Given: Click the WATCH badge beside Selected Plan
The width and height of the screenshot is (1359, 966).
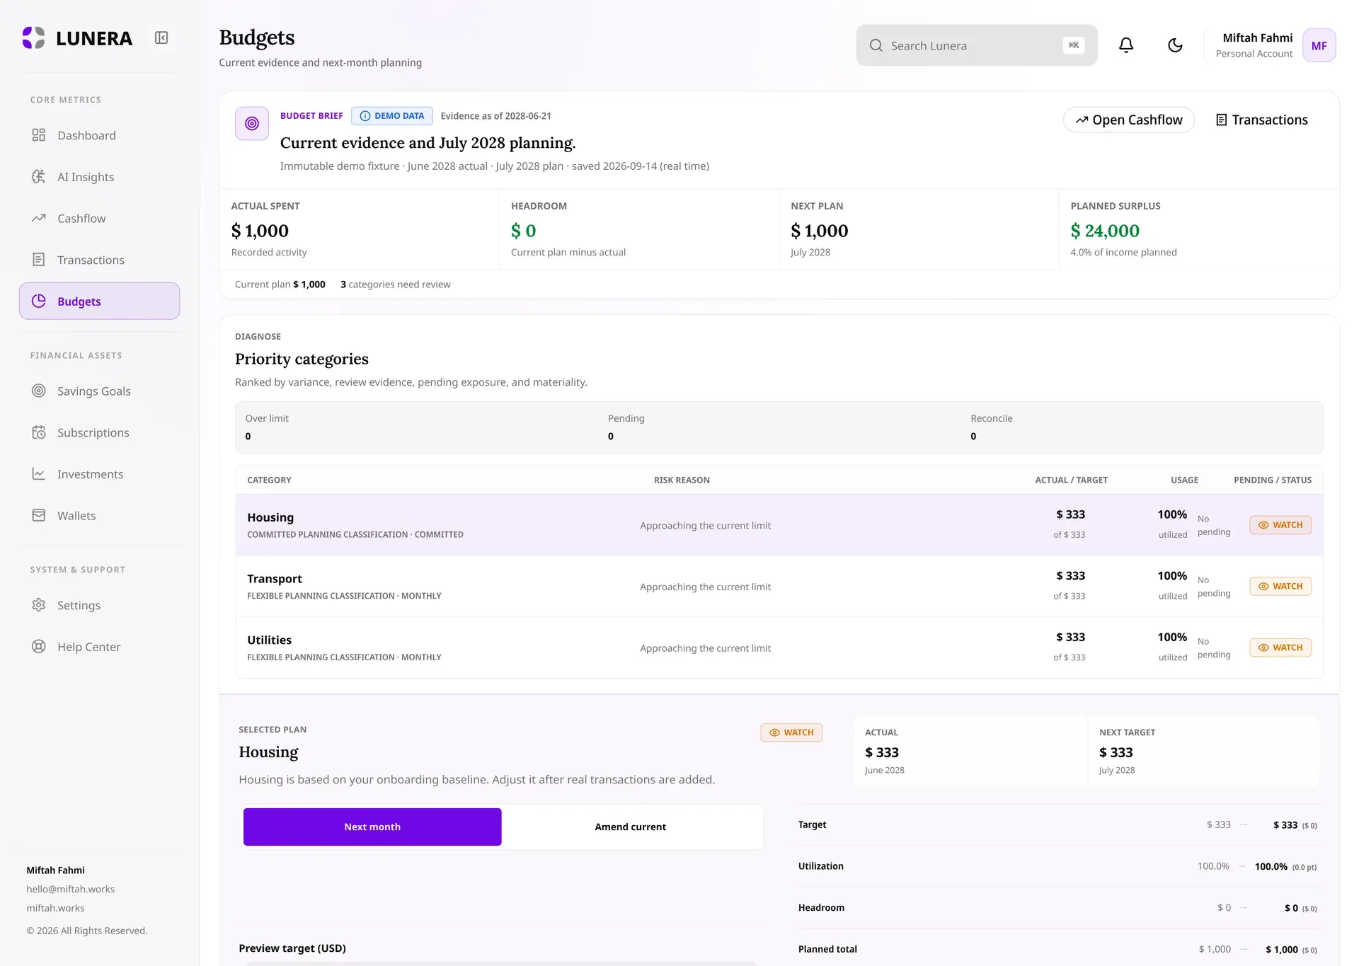Looking at the screenshot, I should 791,732.
